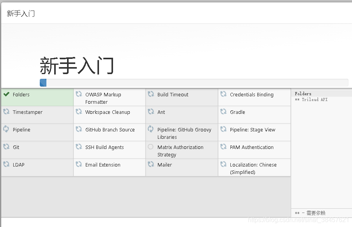Click the empty circle icon beside Matrix Authorization Strategy
The image size is (352, 227).
tap(150, 147)
